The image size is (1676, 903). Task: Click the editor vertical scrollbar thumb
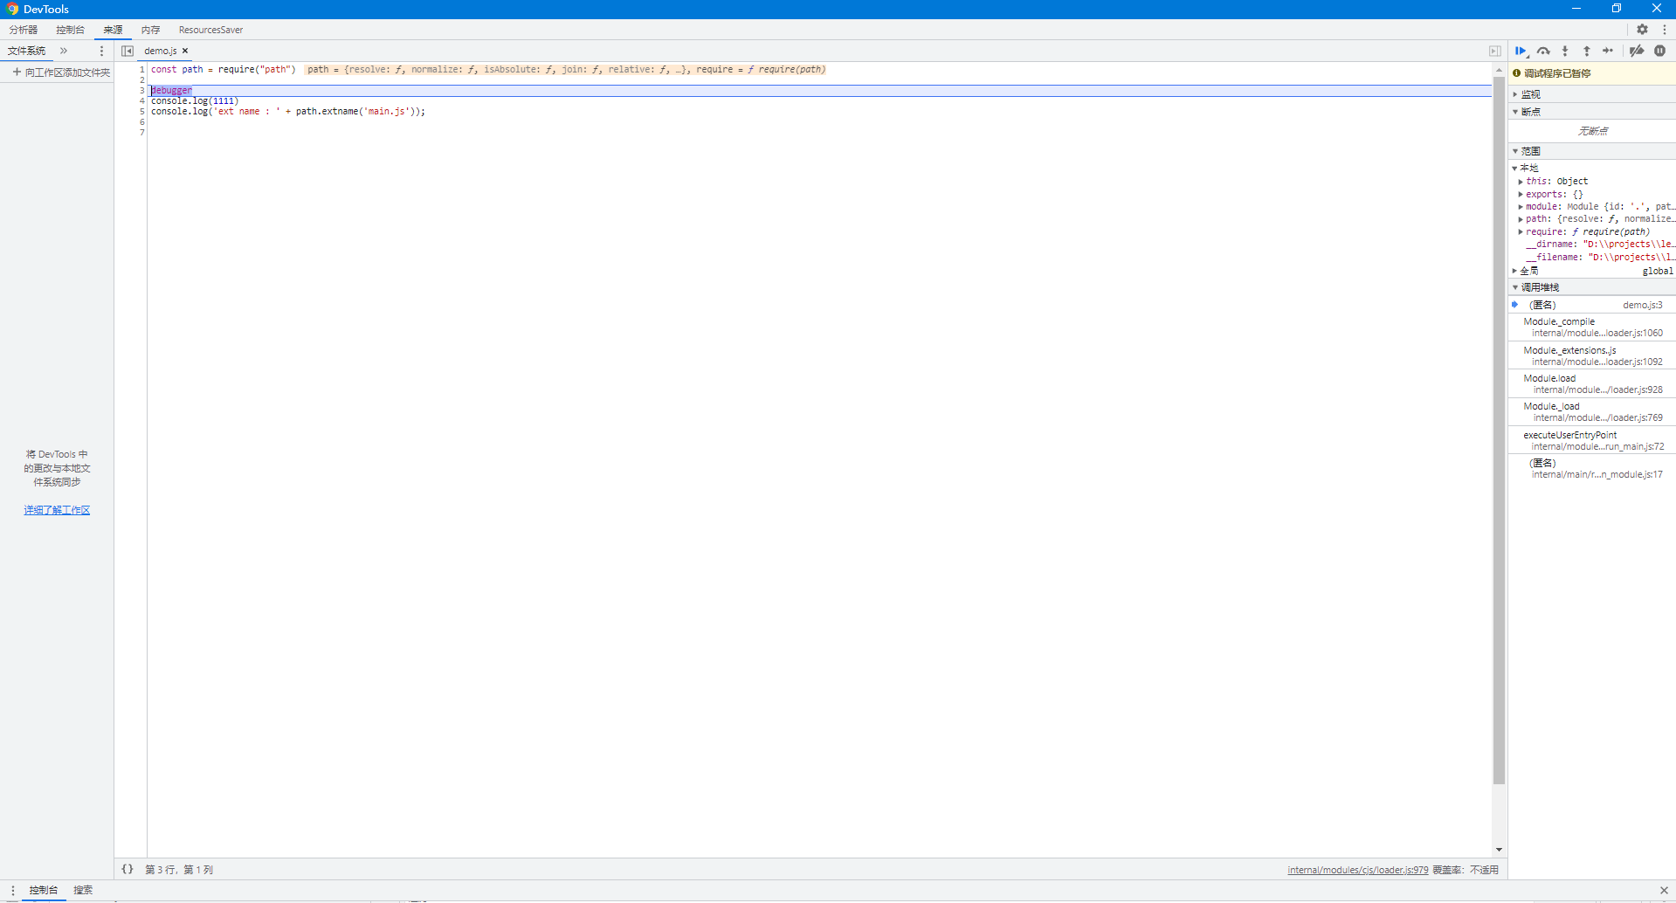coord(1499,431)
